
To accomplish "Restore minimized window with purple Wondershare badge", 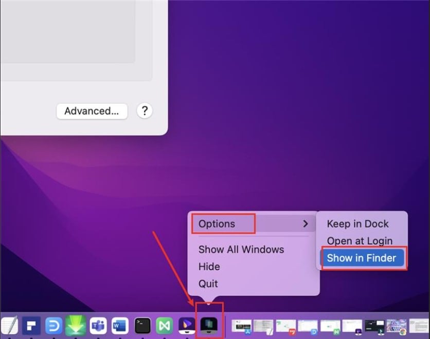I will [352, 327].
